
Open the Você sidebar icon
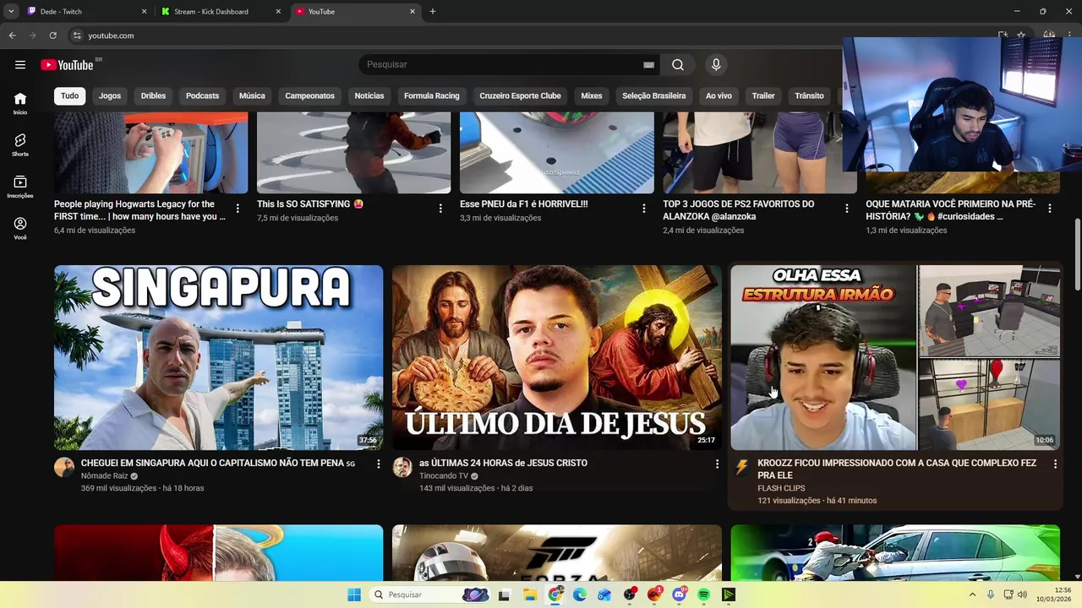click(x=20, y=228)
